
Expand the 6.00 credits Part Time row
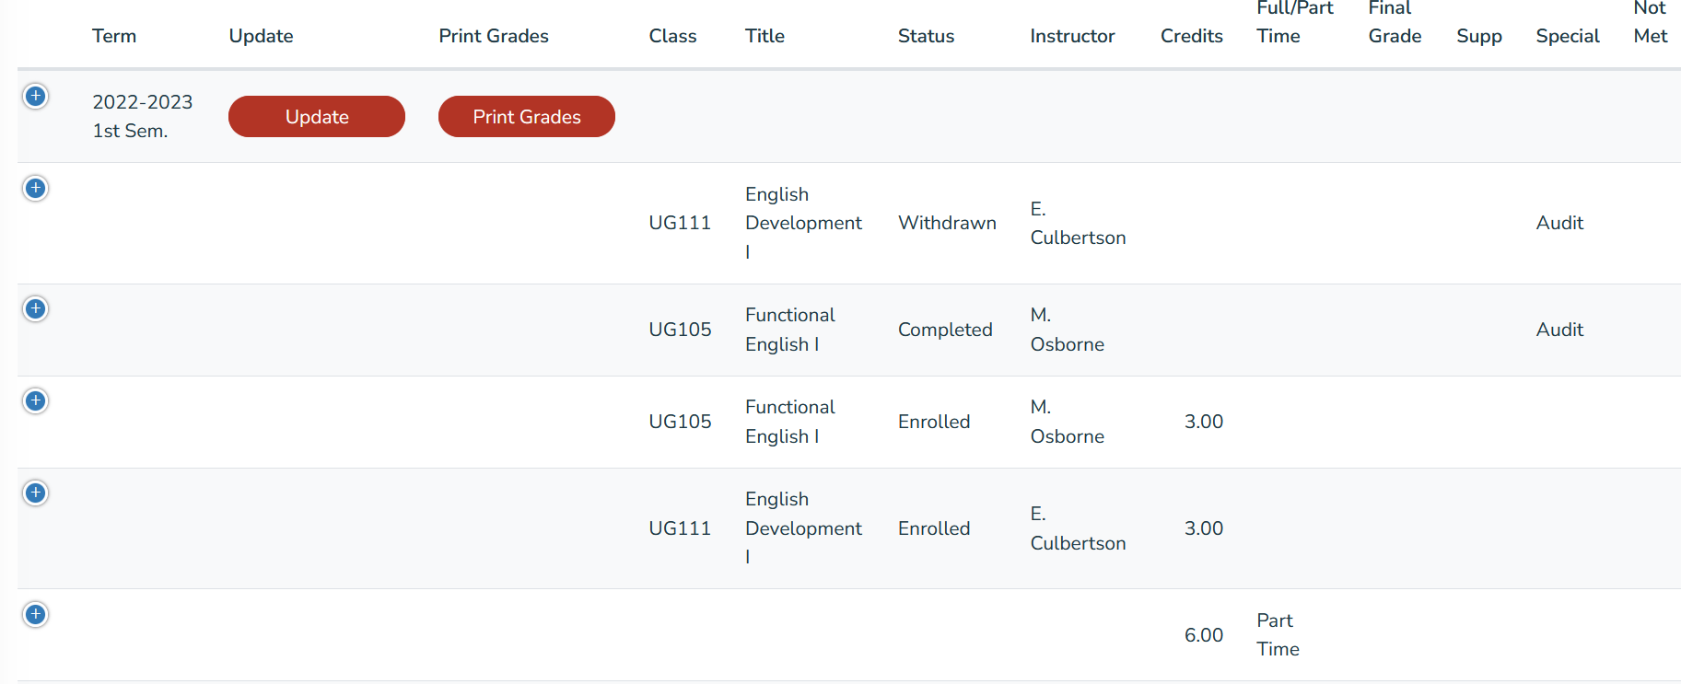35,614
